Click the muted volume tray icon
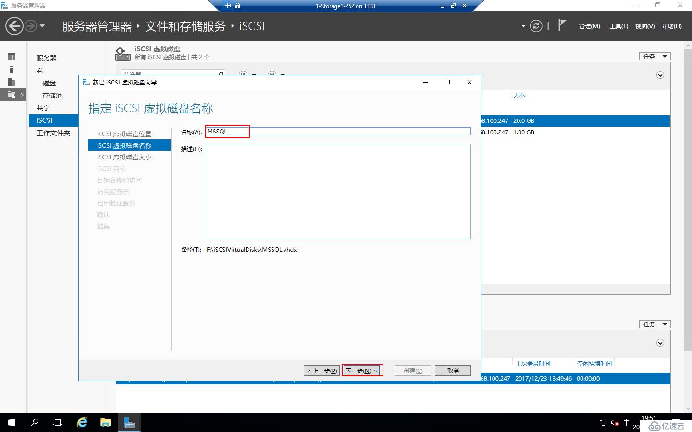 pyautogui.click(x=615, y=423)
